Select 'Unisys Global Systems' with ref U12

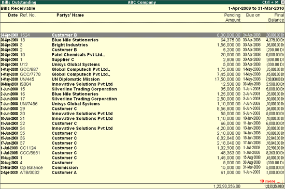[x=76, y=65]
